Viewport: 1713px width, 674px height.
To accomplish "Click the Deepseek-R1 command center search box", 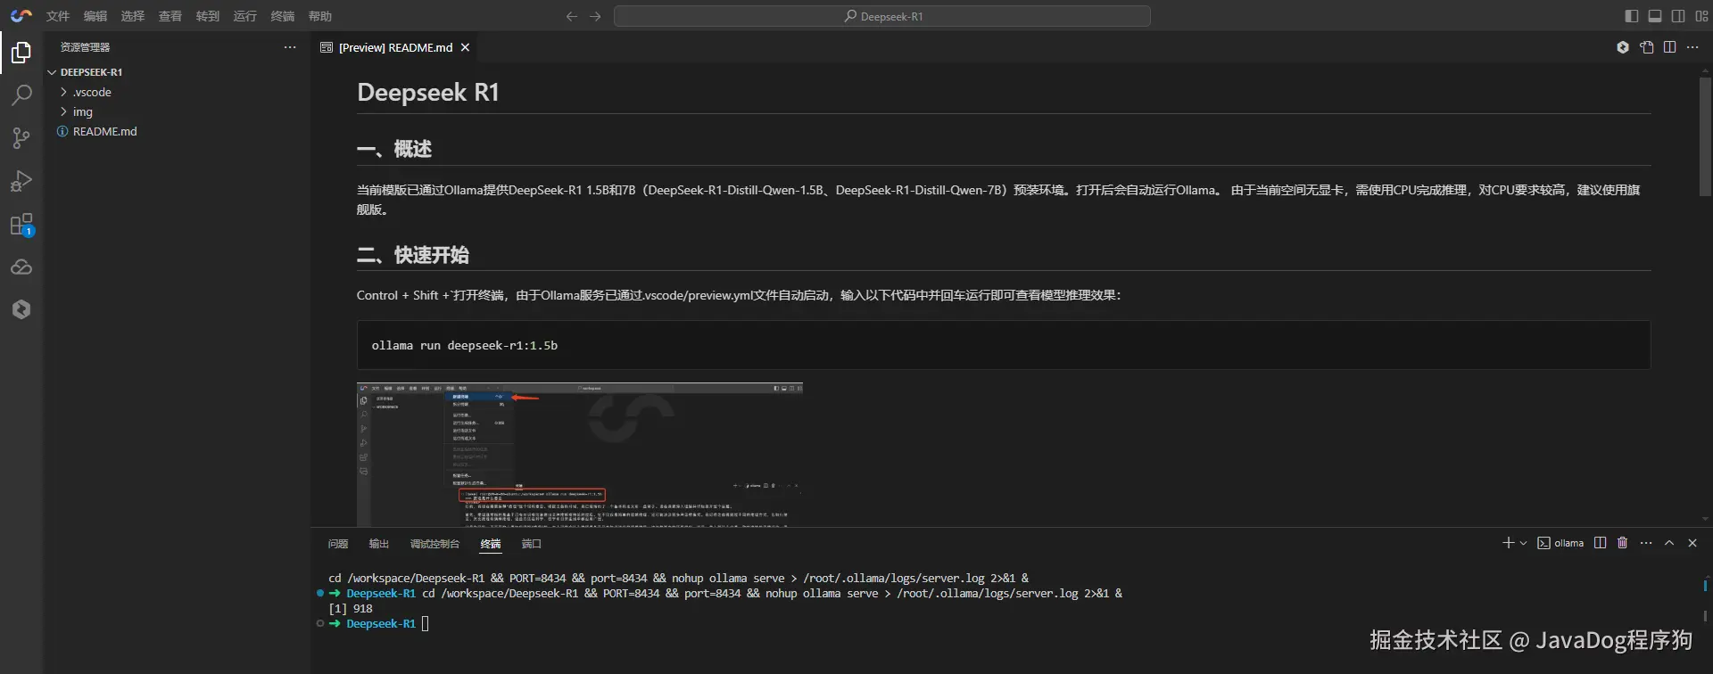I will 882,16.
